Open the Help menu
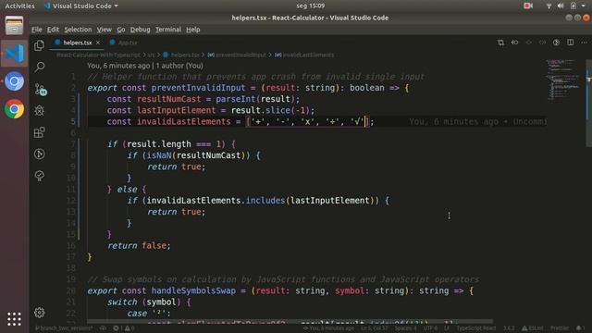 pyautogui.click(x=193, y=30)
